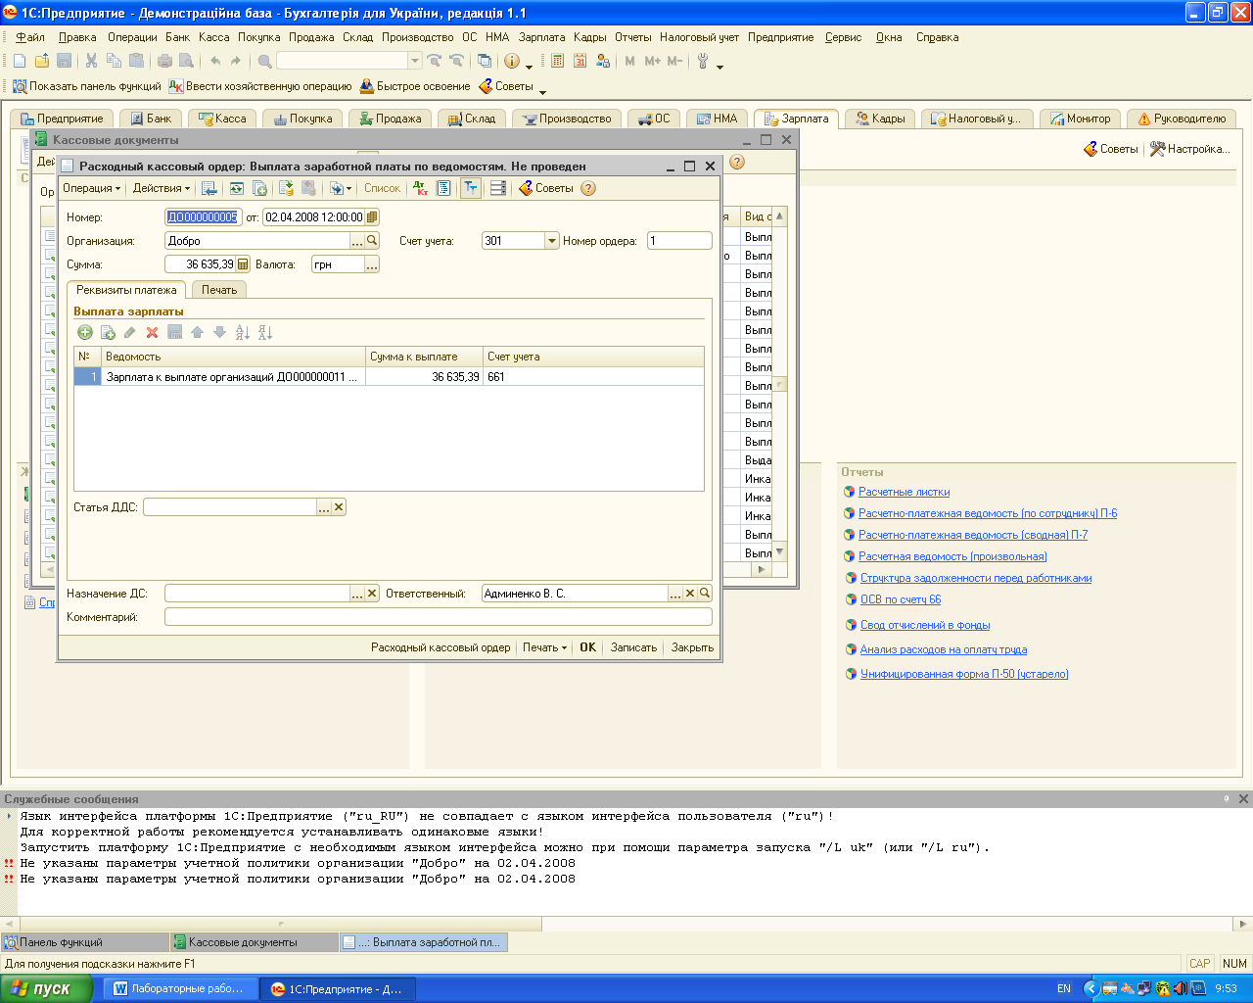Click Ввести хозяйственную операцию toolbar button
Image resolution: width=1253 pixels, height=1003 pixels.
[x=260, y=86]
